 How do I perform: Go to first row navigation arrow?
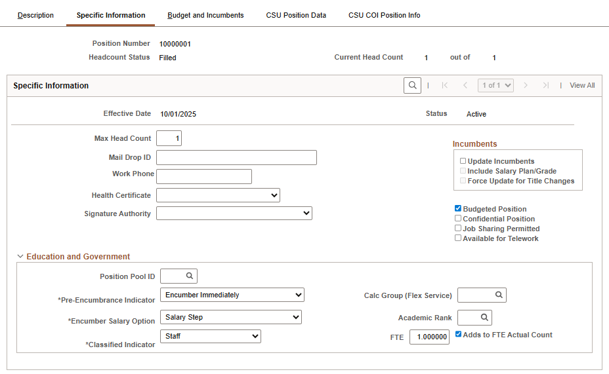pyautogui.click(x=445, y=85)
